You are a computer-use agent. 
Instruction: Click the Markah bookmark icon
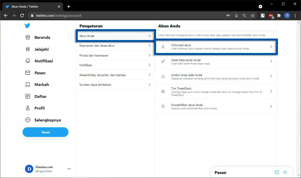coord(28,84)
